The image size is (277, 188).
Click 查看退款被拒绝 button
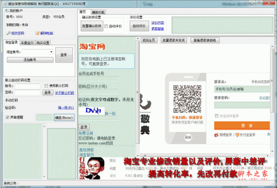pyautogui.click(x=205, y=40)
